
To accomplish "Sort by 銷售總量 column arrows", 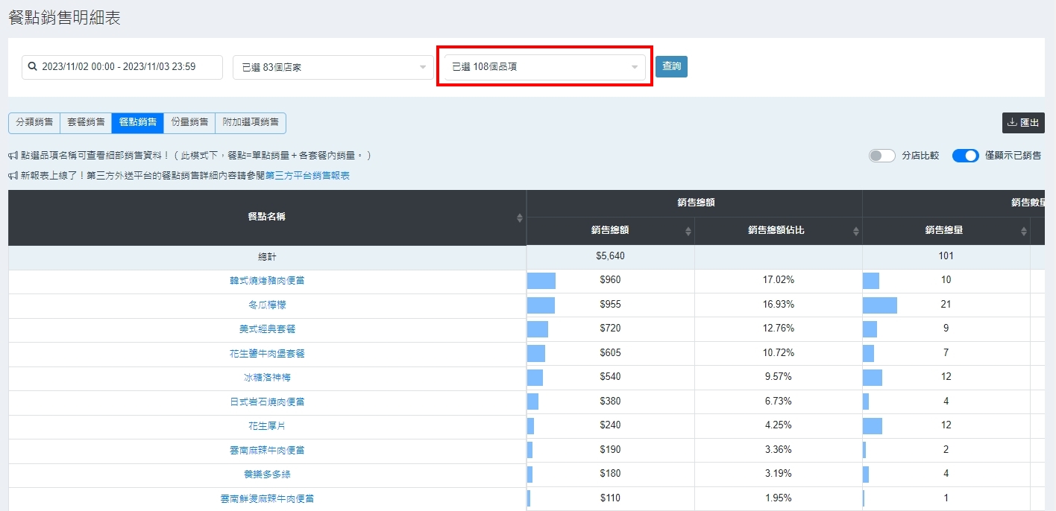I will coord(1023,231).
